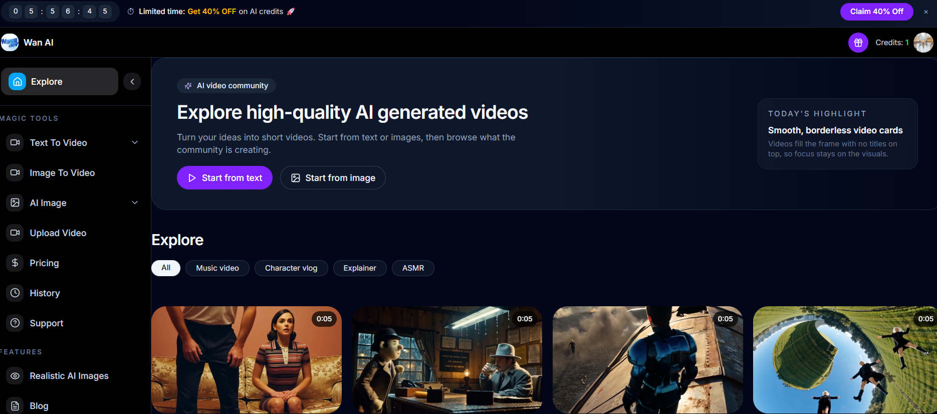The image size is (937, 414).
Task: Click the Blog document icon
Action: [x=15, y=405]
